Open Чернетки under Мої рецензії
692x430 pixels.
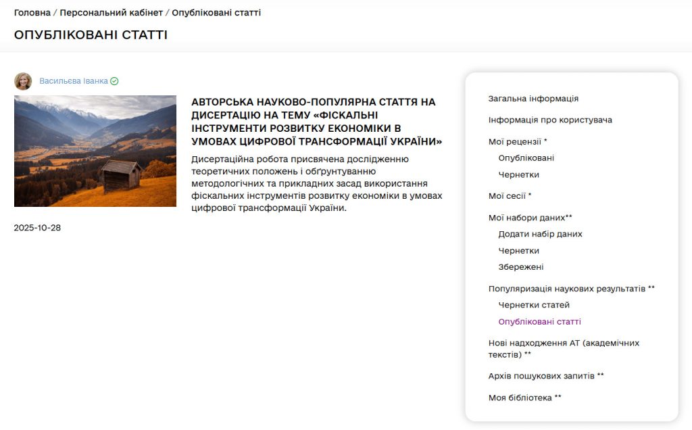519,174
